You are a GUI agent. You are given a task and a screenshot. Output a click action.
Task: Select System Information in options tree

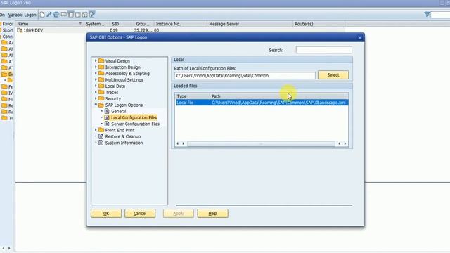(124, 143)
